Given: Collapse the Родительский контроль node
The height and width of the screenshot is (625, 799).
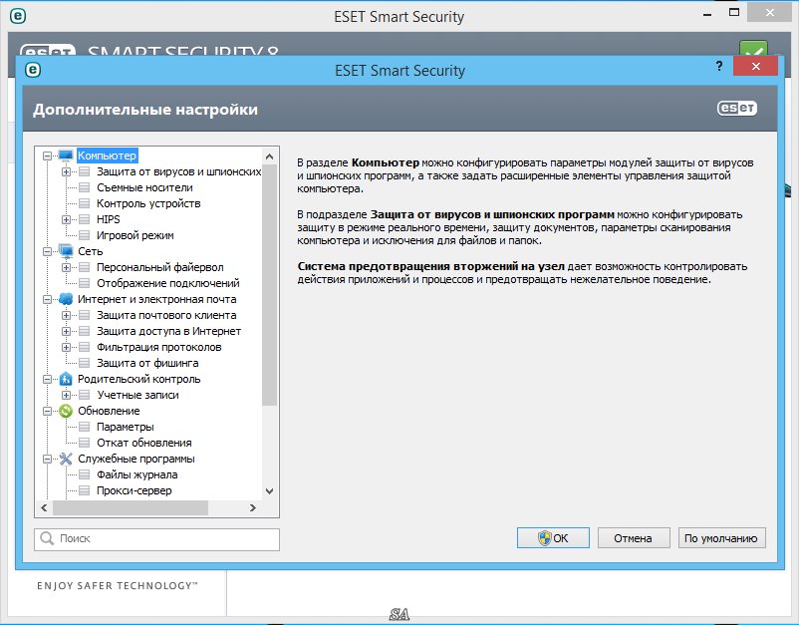Looking at the screenshot, I should 48,379.
